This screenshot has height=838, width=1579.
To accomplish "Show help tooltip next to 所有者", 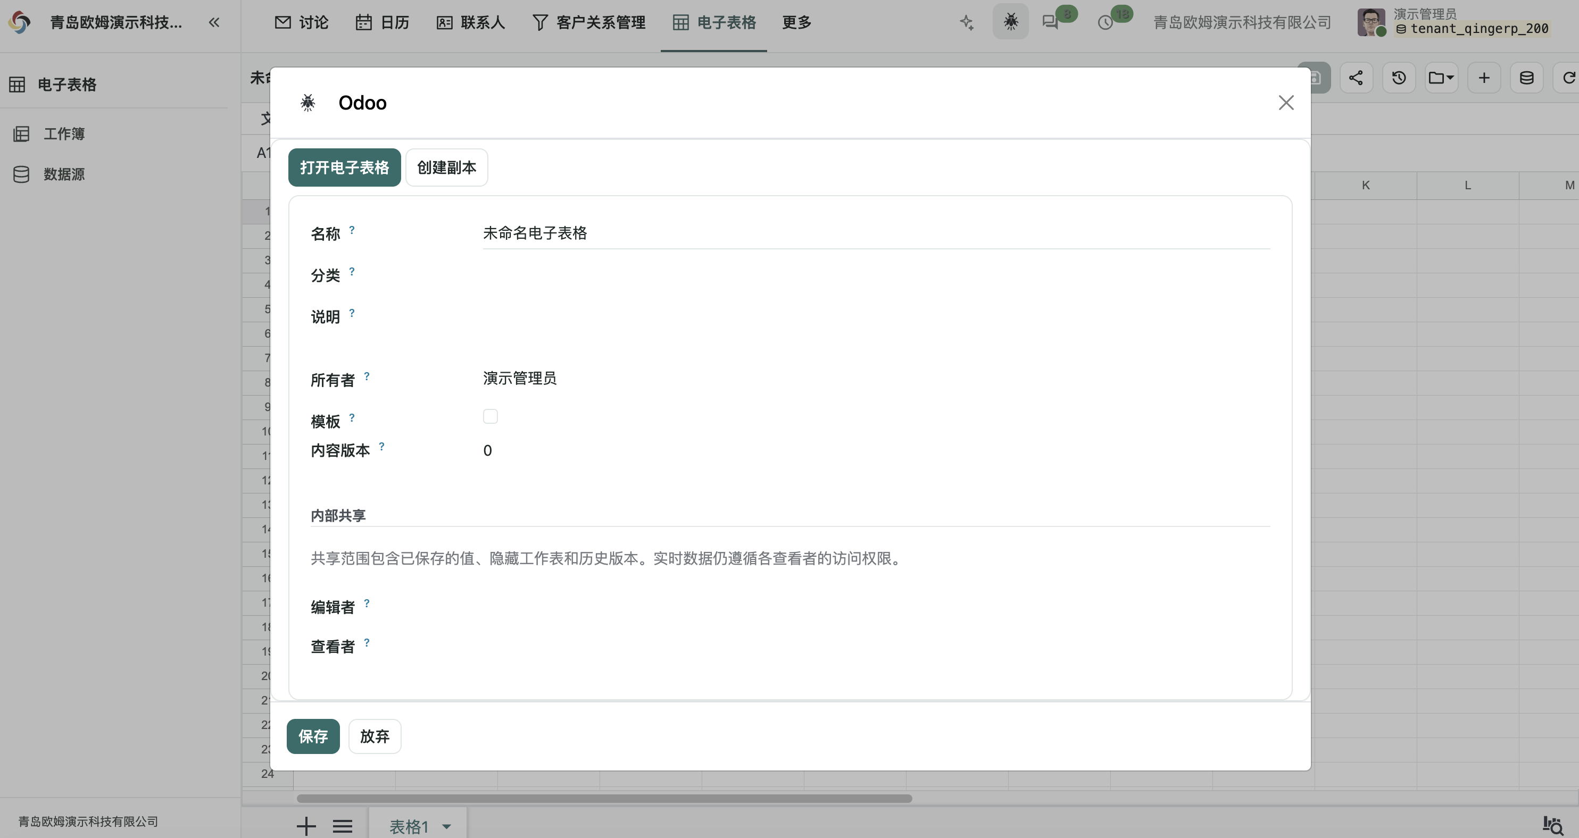I will point(367,376).
